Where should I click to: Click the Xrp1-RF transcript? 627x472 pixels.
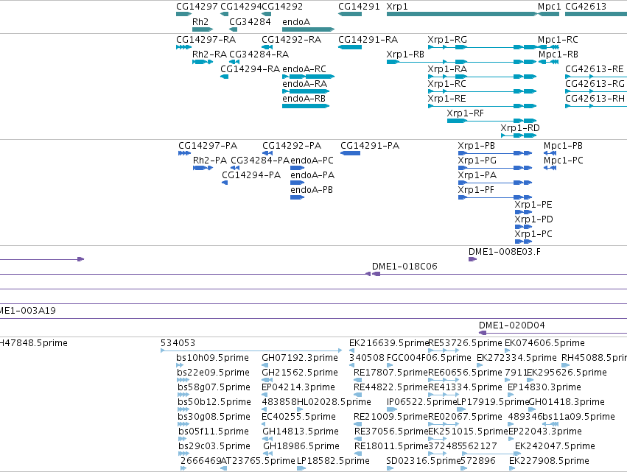point(492,121)
